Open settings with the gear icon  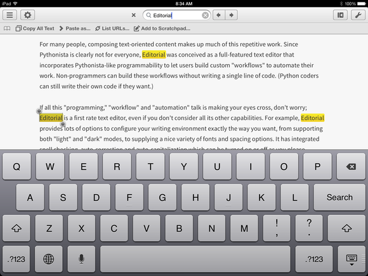pos(27,15)
